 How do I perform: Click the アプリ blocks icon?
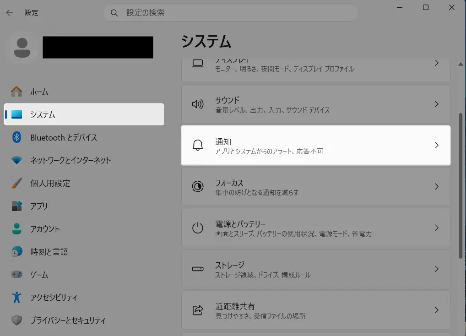click(x=16, y=206)
